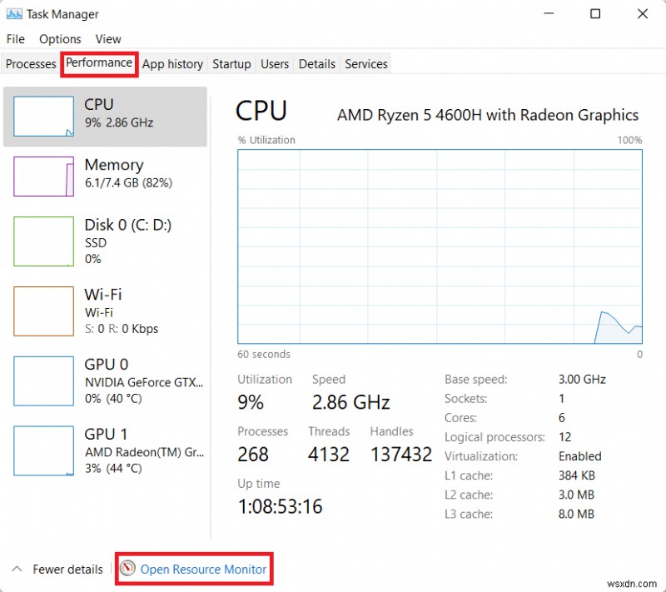View the Services tab

click(365, 63)
